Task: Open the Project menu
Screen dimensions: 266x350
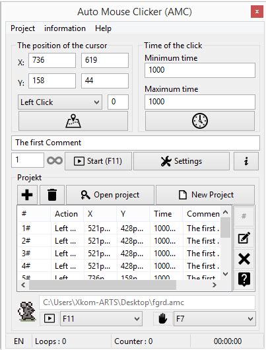Action: [22, 28]
